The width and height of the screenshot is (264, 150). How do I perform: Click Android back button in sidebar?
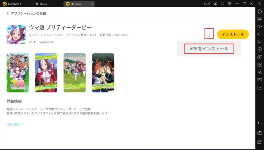coord(260,123)
